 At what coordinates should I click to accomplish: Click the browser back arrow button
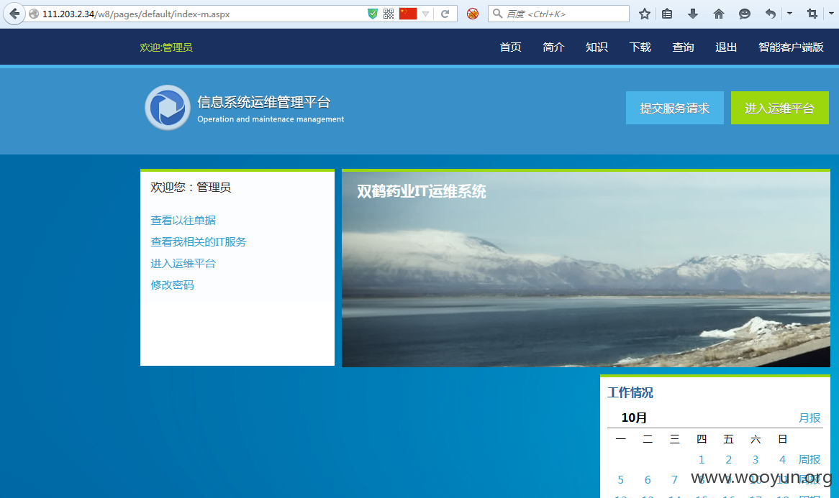coord(14,14)
